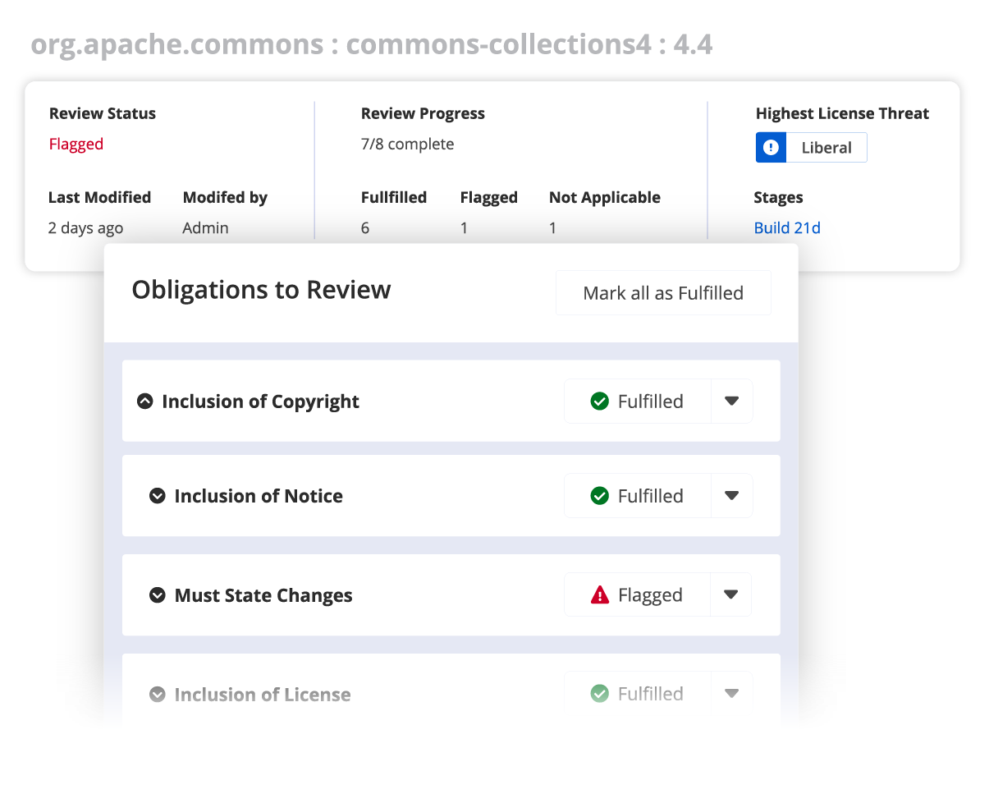
Task: Open status dropdown for Must State Changes
Action: coord(731,594)
